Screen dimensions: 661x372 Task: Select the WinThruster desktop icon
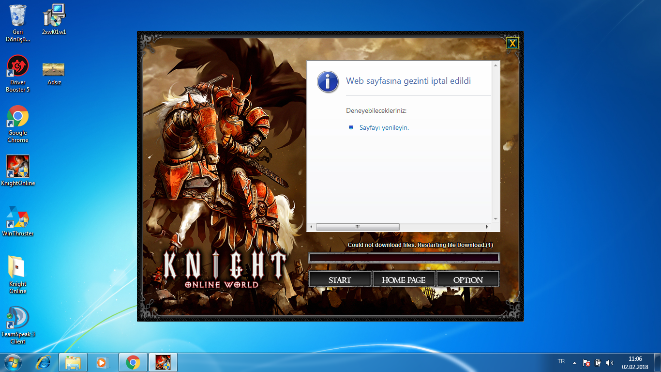[x=18, y=221]
